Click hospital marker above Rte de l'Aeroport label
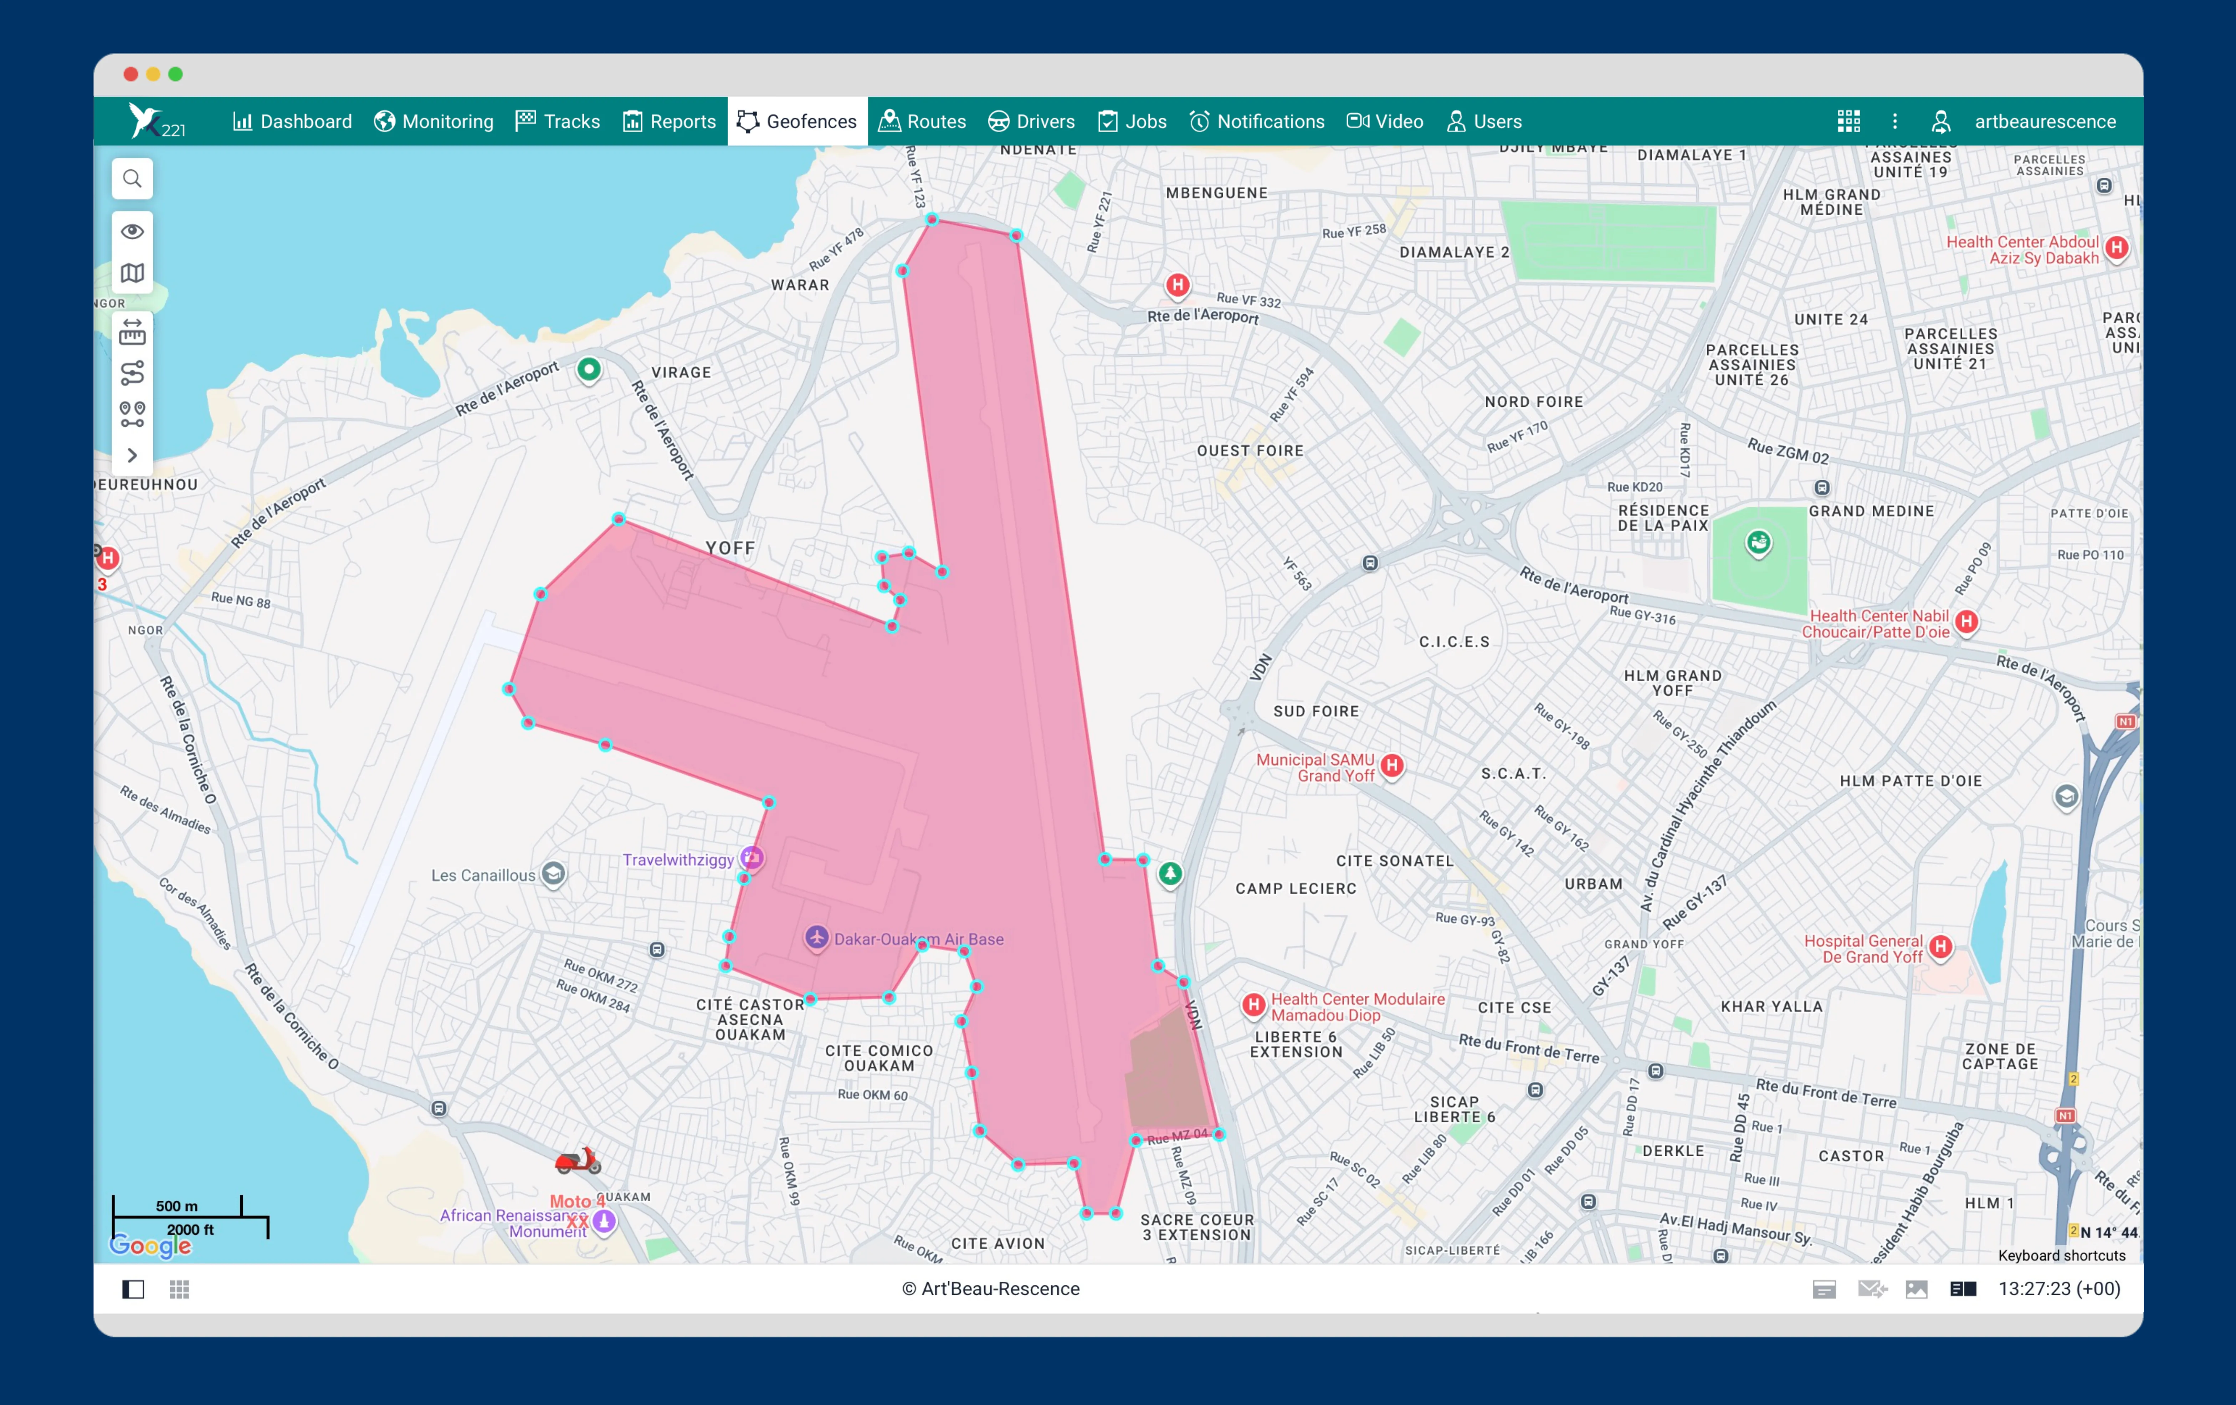This screenshot has height=1405, width=2236. click(x=1178, y=285)
